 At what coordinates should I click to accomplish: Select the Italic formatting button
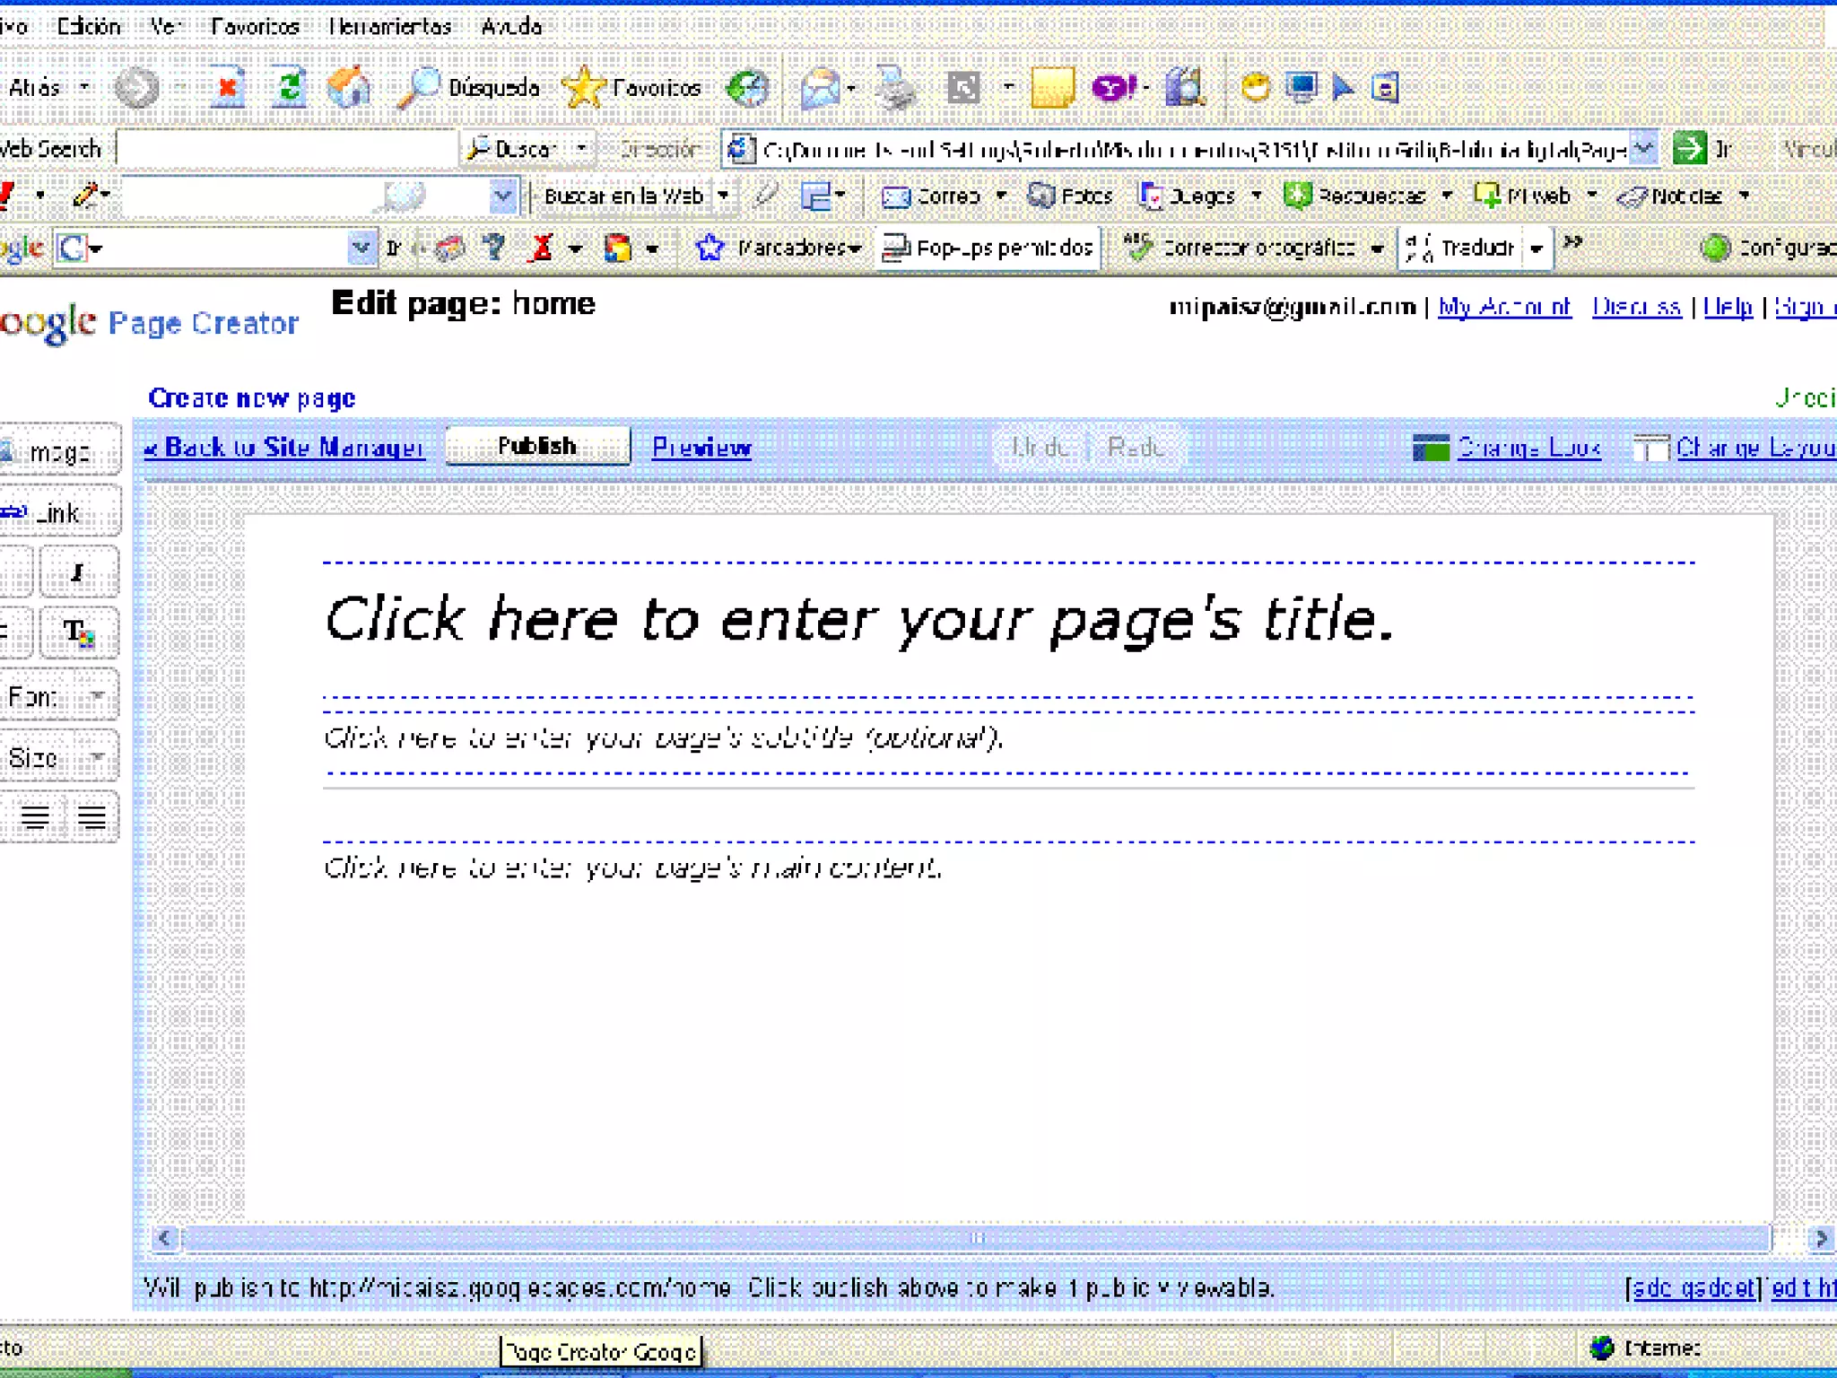(79, 572)
